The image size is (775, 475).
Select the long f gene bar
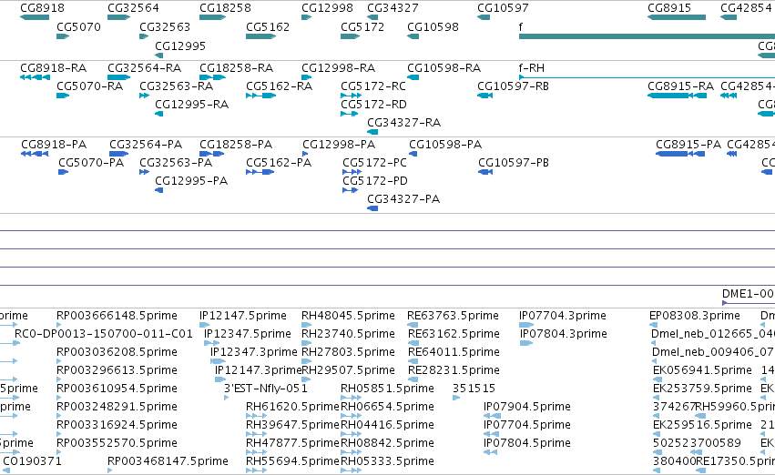(x=647, y=36)
